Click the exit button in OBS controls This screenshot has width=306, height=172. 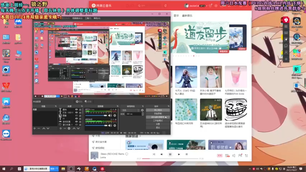[158, 128]
